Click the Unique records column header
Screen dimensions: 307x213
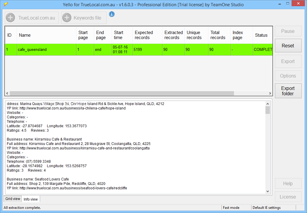[196, 35]
